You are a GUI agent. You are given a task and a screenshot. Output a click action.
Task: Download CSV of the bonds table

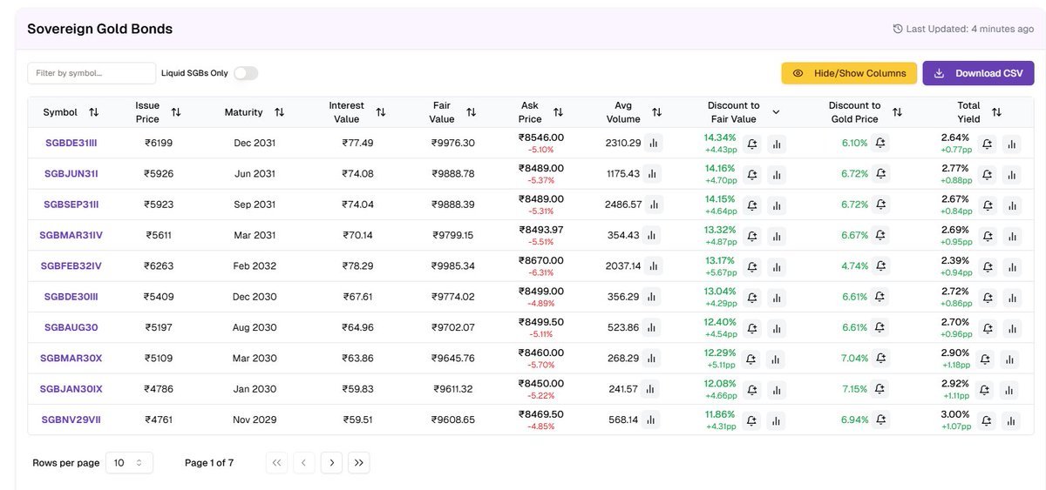pyautogui.click(x=978, y=73)
